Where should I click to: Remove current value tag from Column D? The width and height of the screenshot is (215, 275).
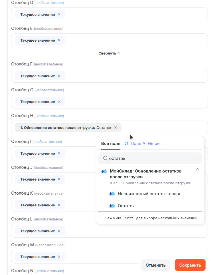59,14
